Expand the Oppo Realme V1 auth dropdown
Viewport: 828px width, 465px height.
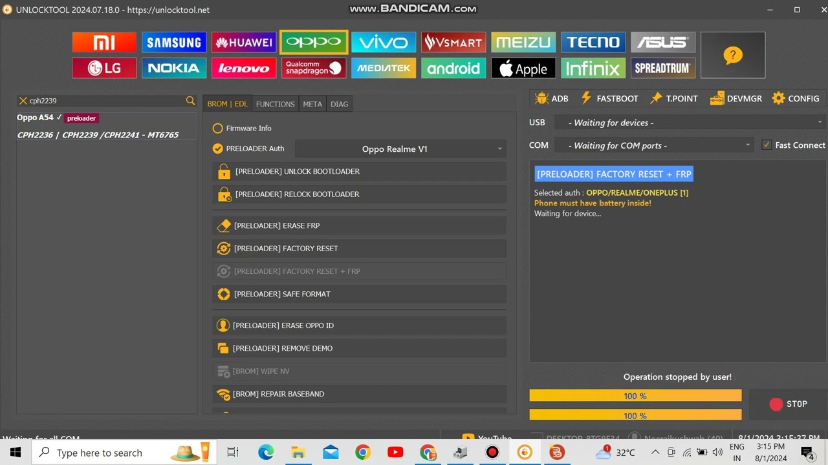coord(400,149)
